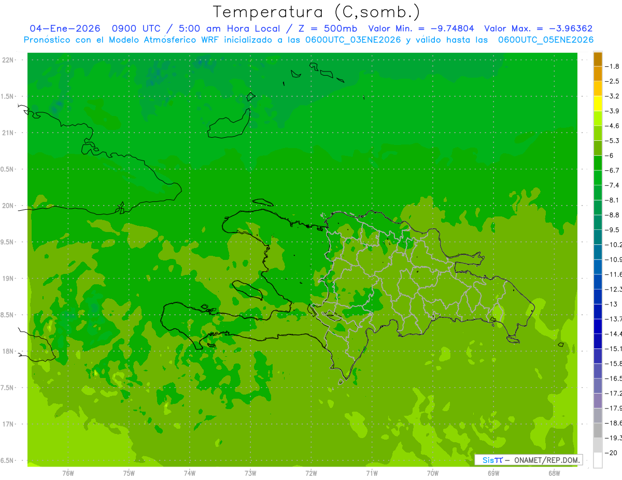622x480 pixels.
Task: Click the '-12.3' legend value
Action: tap(613, 289)
